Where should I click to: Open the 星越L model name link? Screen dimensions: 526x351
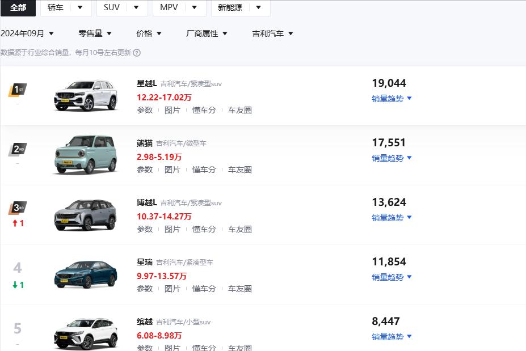146,83
